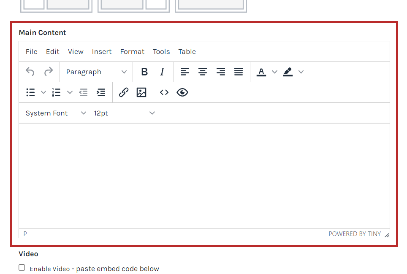Preview content with the eye icon
The width and height of the screenshot is (407, 274).
tap(182, 93)
